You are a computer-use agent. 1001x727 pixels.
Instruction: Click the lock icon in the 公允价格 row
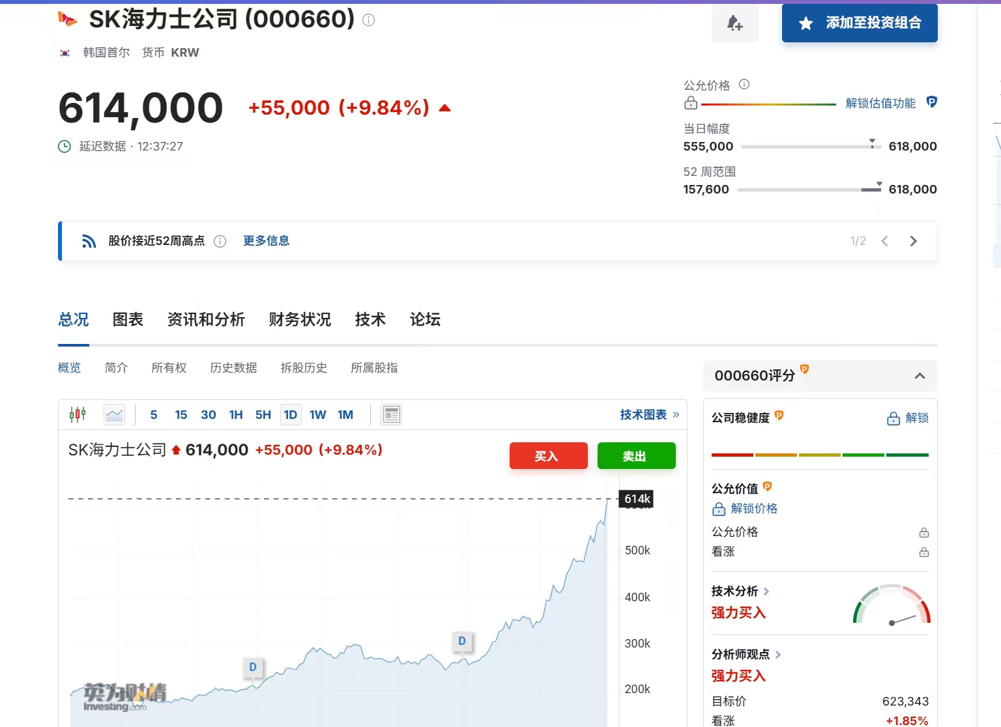coord(923,532)
